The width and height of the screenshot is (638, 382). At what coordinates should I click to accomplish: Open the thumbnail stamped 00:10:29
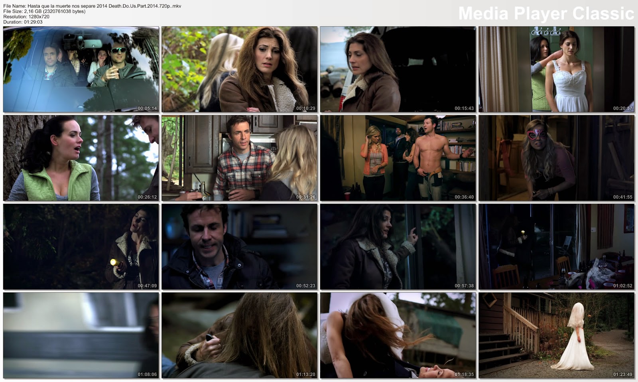pyautogui.click(x=239, y=69)
